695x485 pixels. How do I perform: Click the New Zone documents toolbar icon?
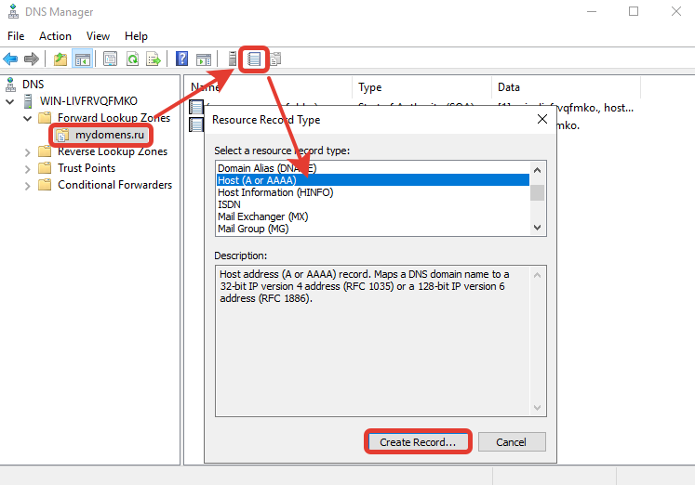pos(275,59)
